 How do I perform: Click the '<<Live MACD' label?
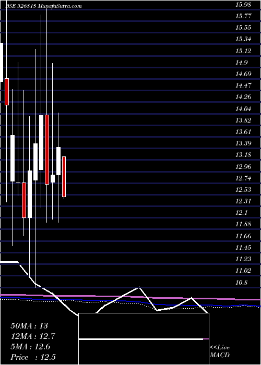coord(220,351)
